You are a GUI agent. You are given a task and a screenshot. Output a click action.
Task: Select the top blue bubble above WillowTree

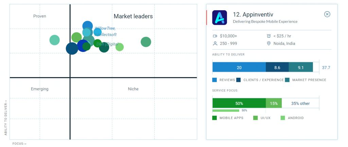(87, 26)
